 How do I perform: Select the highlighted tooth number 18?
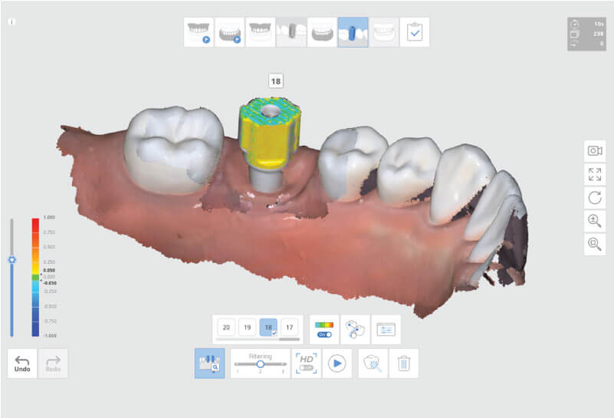[268, 327]
